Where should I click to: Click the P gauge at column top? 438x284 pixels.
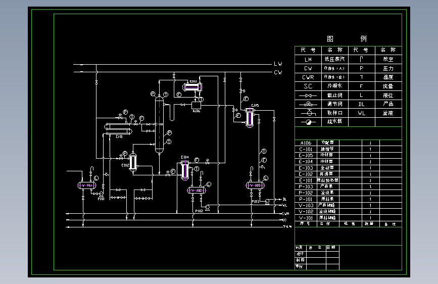click(153, 93)
